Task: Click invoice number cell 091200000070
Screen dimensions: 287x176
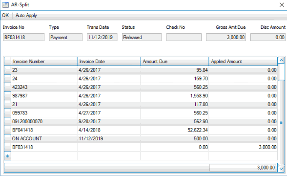Action: (44, 122)
